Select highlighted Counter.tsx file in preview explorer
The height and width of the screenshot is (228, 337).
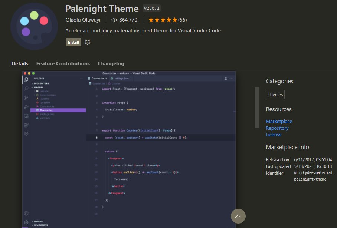click(x=58, y=110)
